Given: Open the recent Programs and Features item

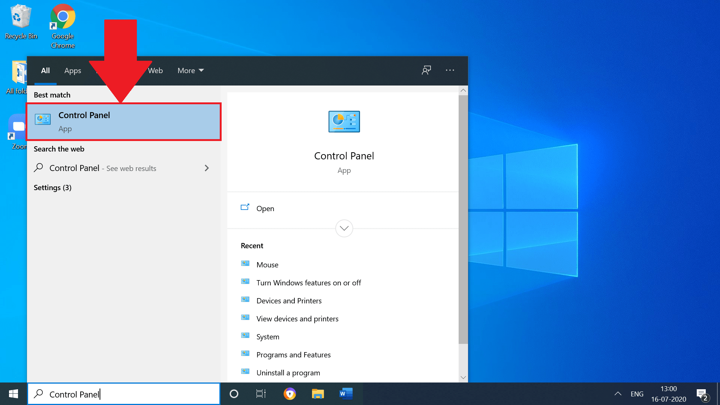Looking at the screenshot, I should point(293,355).
